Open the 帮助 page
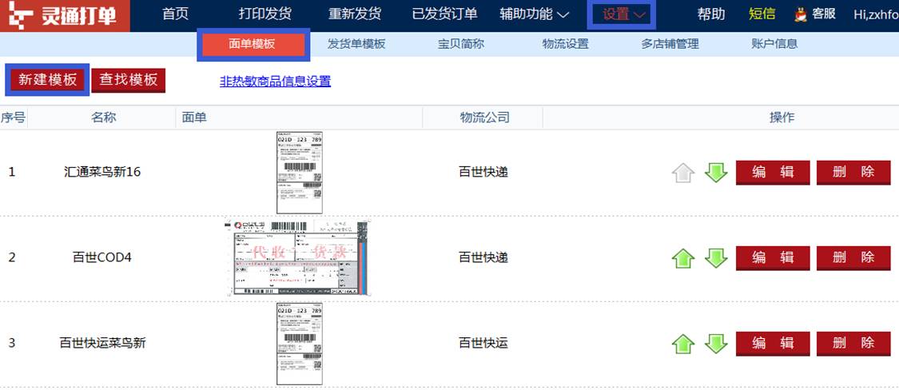This screenshot has width=899, height=390. (x=711, y=14)
